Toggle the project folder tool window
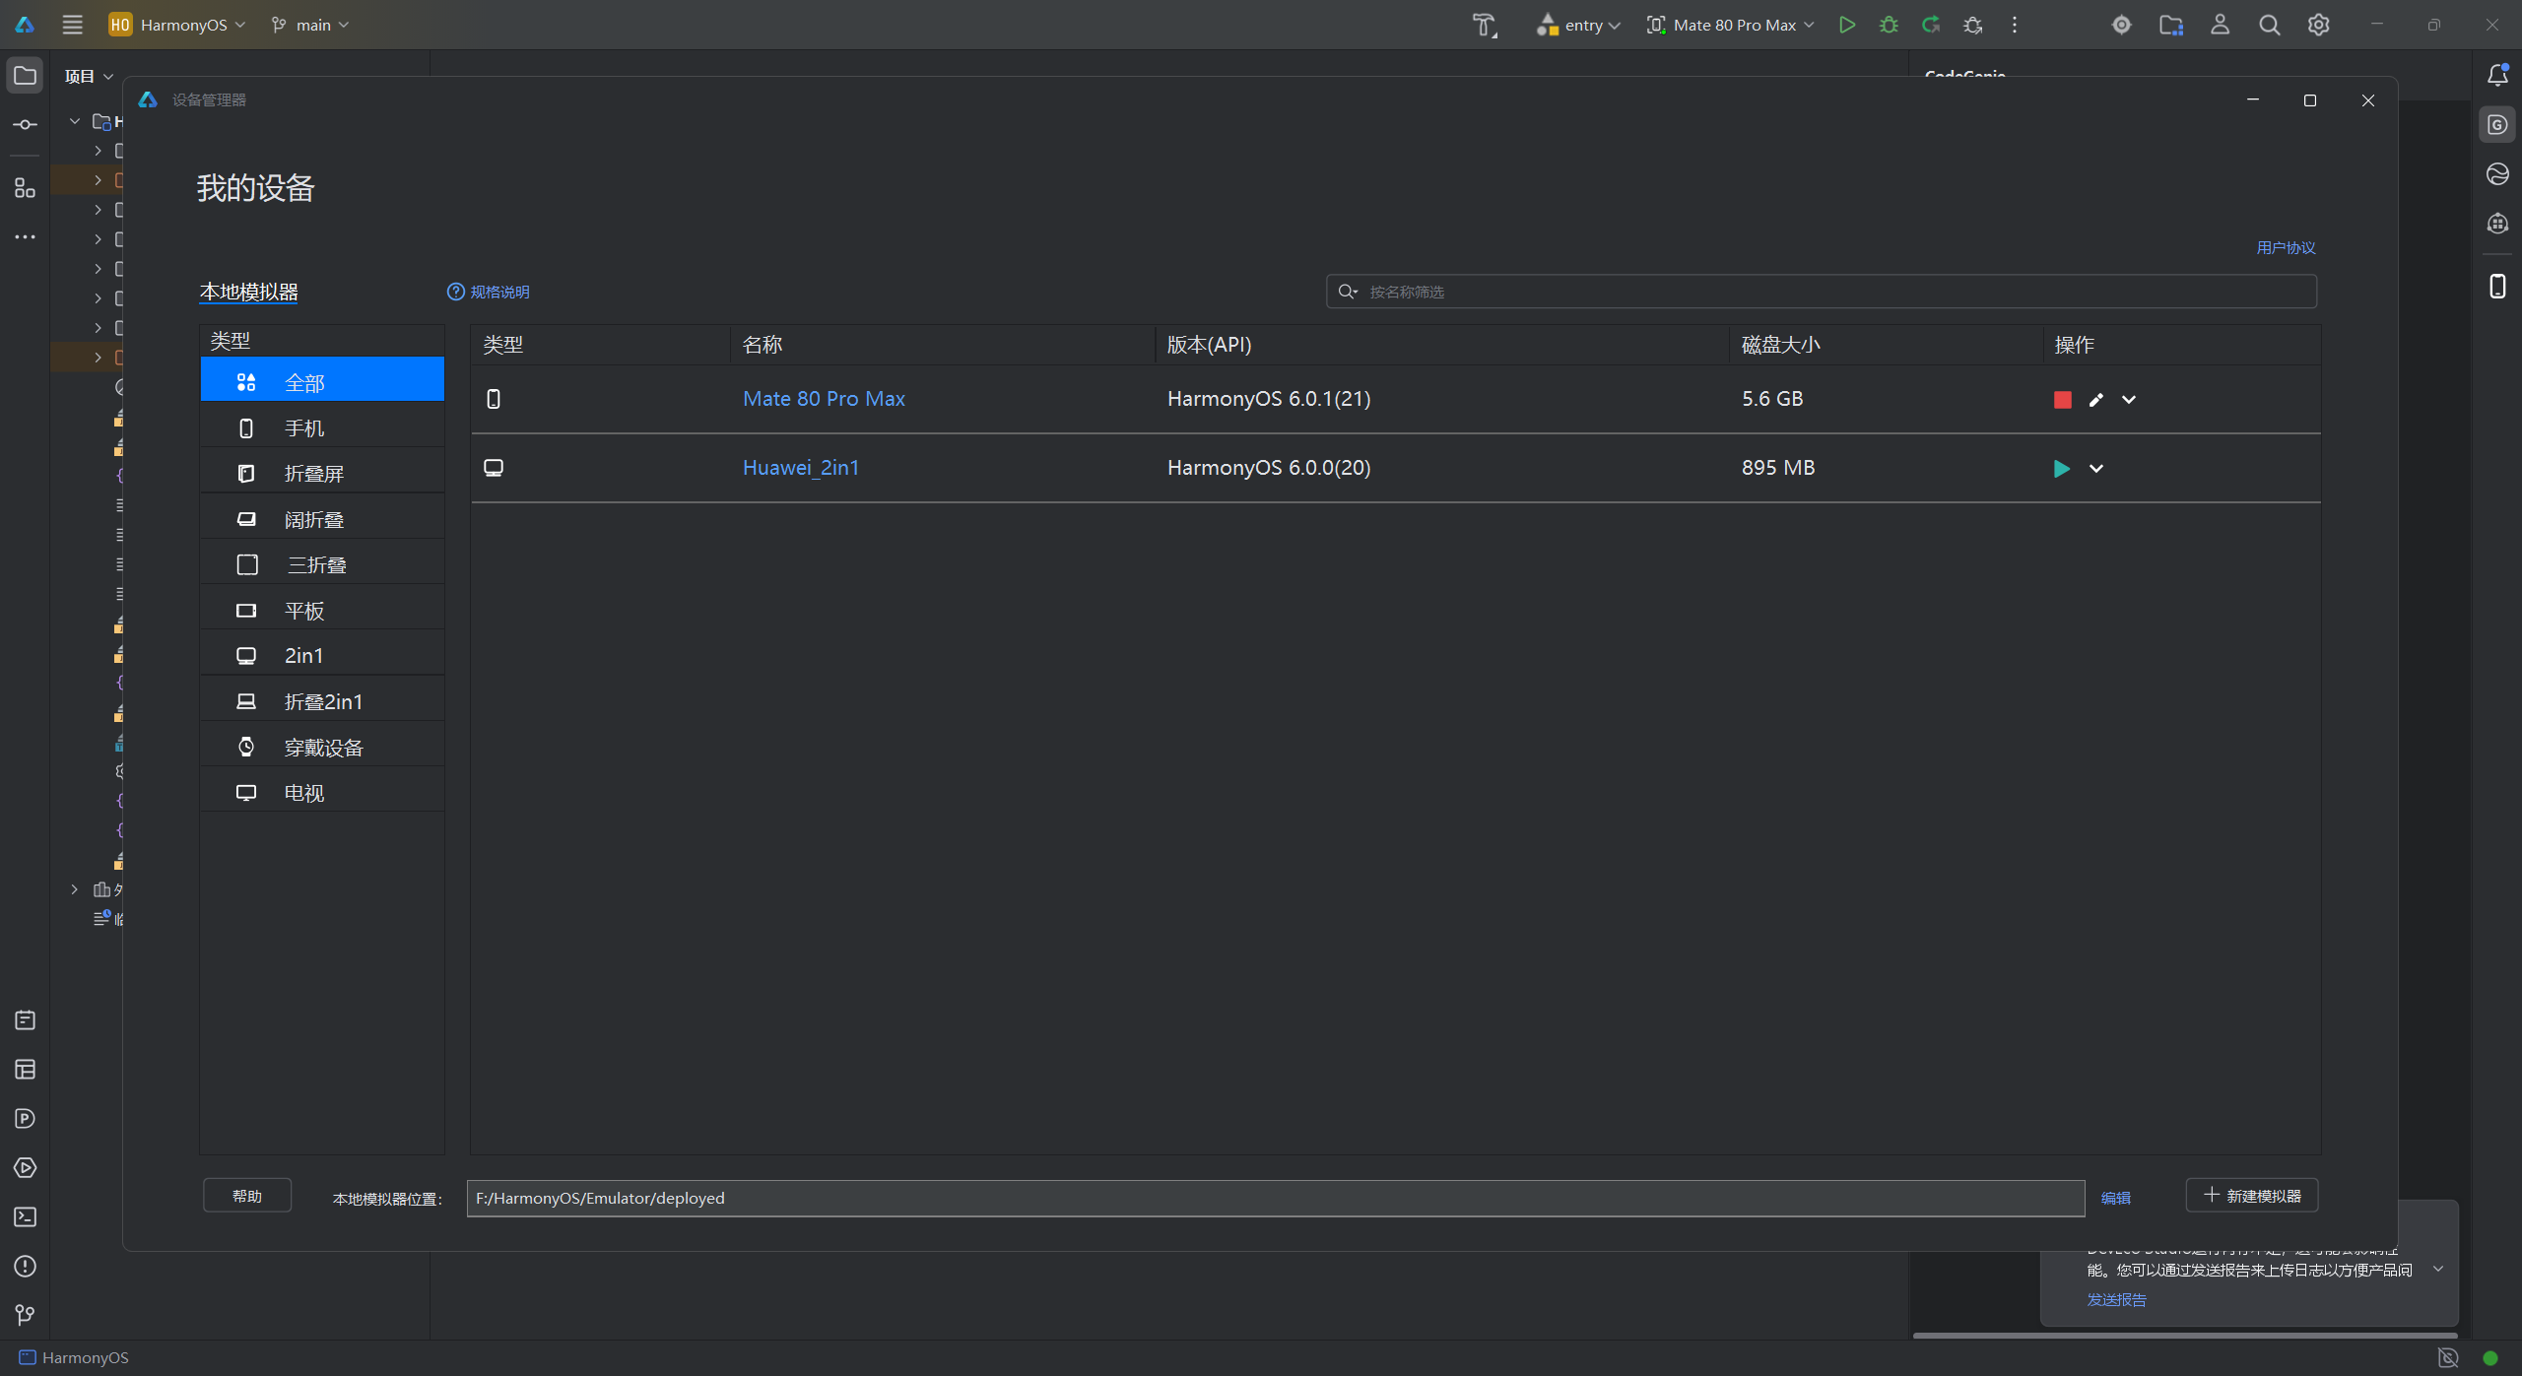This screenshot has width=2522, height=1376. click(25, 75)
